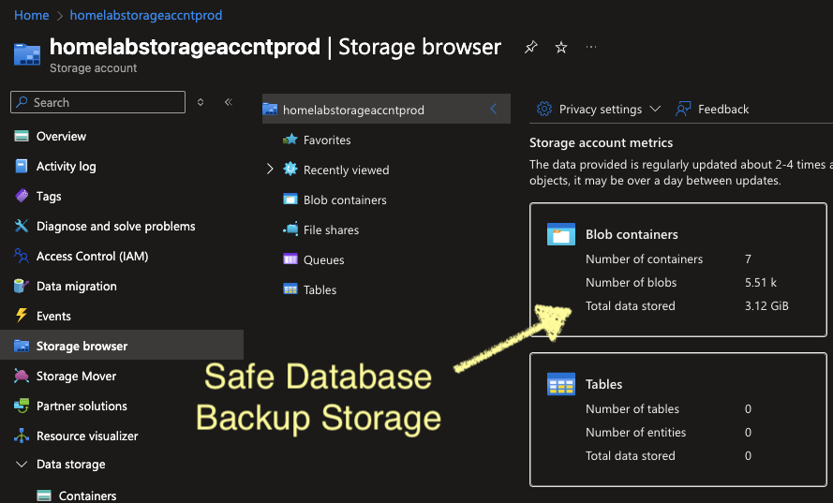Add page to favorites with star icon
833x503 pixels.
(x=561, y=47)
